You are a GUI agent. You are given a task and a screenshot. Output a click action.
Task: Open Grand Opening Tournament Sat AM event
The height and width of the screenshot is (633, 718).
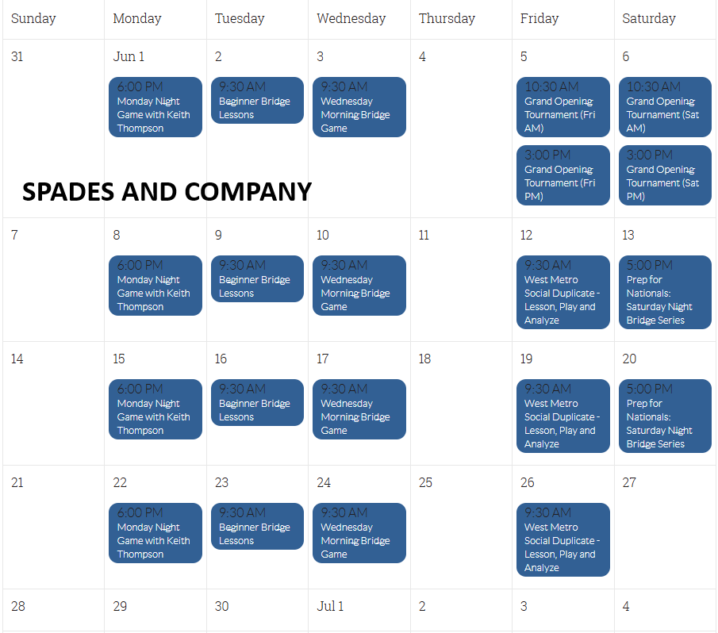(x=665, y=107)
